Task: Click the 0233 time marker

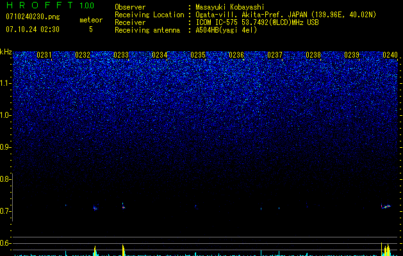Action: point(121,55)
